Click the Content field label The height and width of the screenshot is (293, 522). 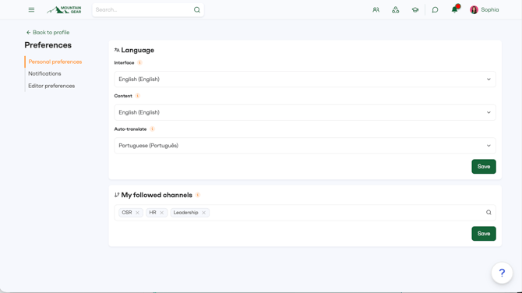pos(123,96)
